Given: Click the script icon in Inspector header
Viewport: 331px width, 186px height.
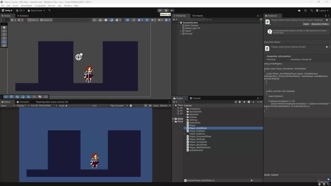Looking at the screenshot, I should pyautogui.click(x=267, y=22).
